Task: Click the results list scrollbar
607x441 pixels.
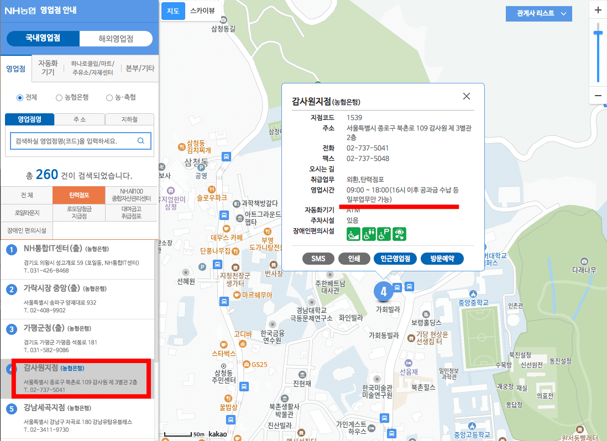Action: (x=156, y=302)
